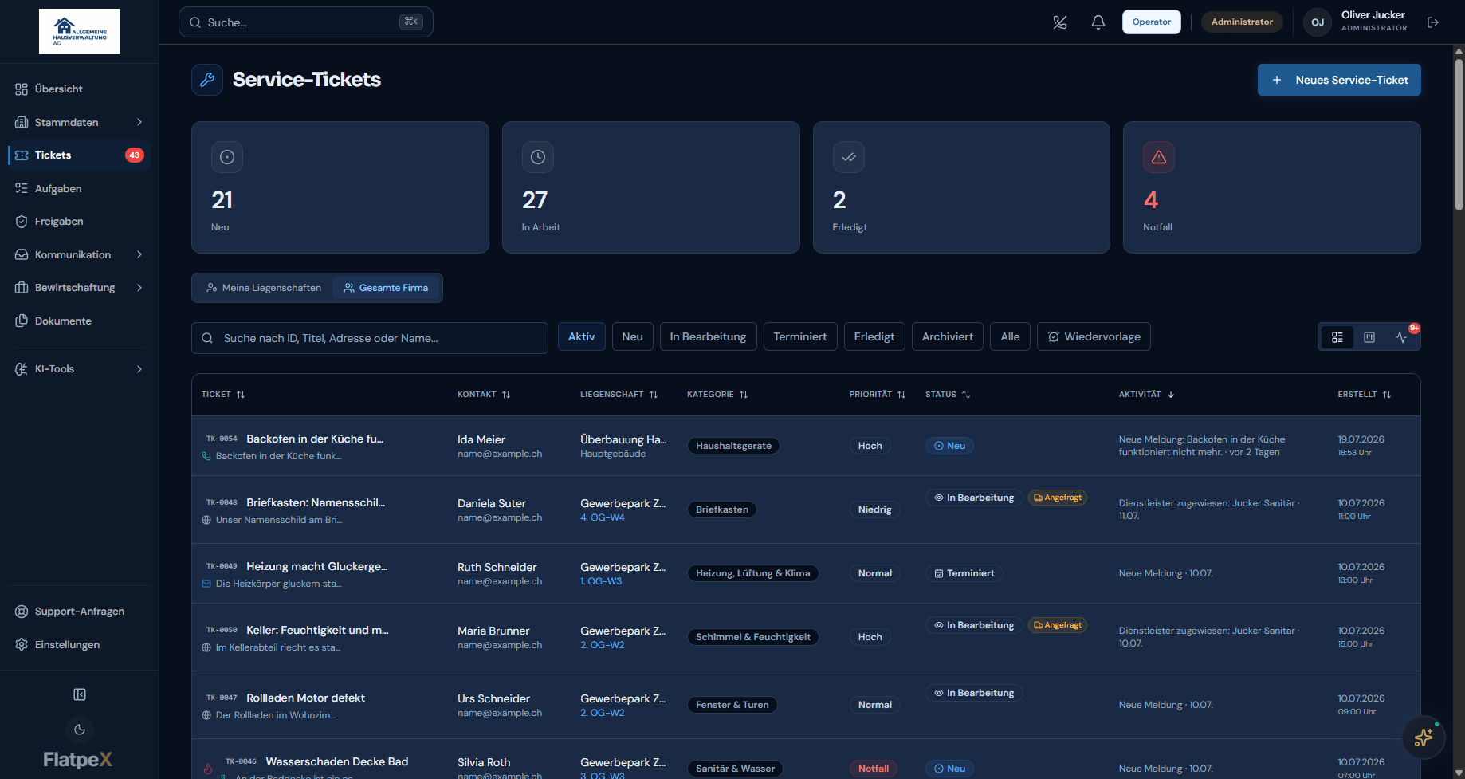This screenshot has height=779, width=1465.
Task: Open ticket Keller: Feuchtigkeit
Action: click(x=317, y=630)
